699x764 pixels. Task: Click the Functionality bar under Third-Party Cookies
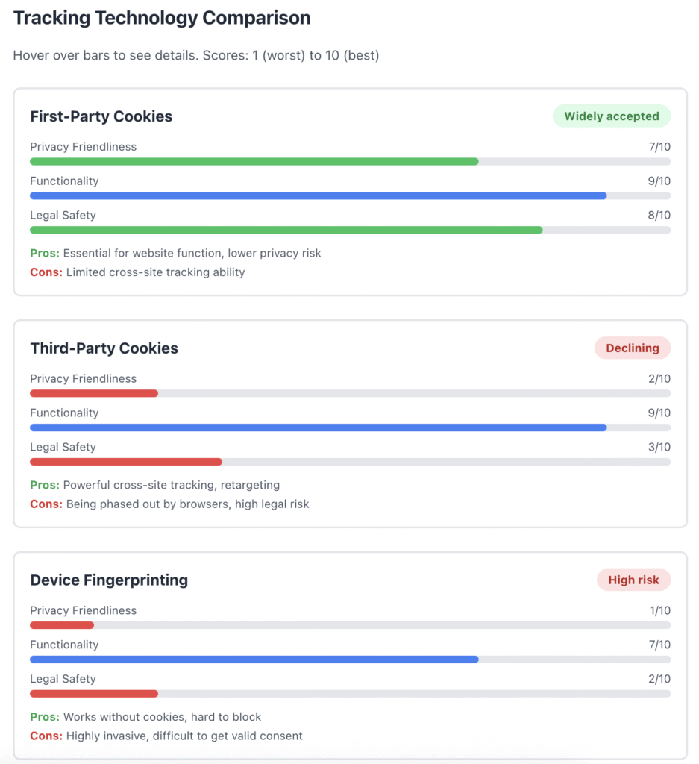tap(319, 427)
